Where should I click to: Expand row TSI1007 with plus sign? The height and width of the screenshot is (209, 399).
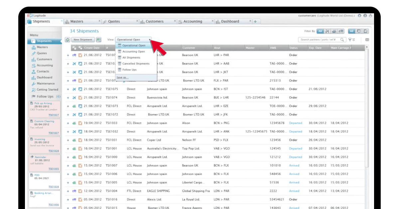pyautogui.click(x=68, y=166)
